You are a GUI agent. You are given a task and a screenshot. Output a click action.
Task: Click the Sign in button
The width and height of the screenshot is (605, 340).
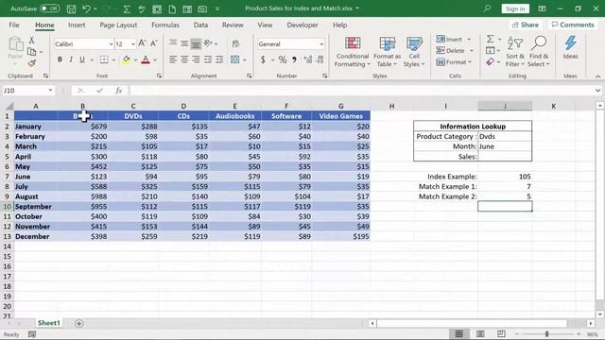point(515,8)
